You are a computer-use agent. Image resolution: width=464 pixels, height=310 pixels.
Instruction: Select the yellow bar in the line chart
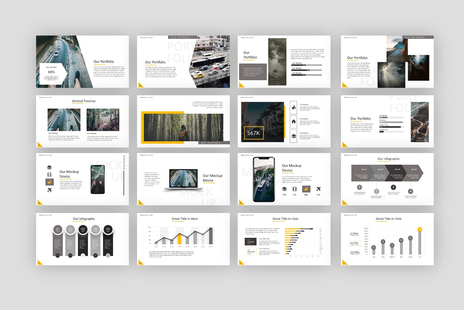[180, 239]
